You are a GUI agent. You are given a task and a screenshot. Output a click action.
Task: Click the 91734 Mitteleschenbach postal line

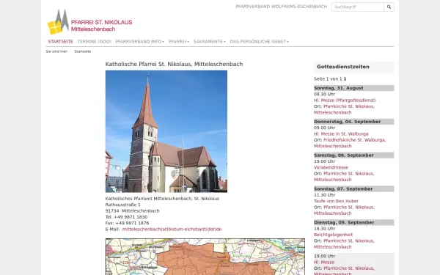[132, 210]
